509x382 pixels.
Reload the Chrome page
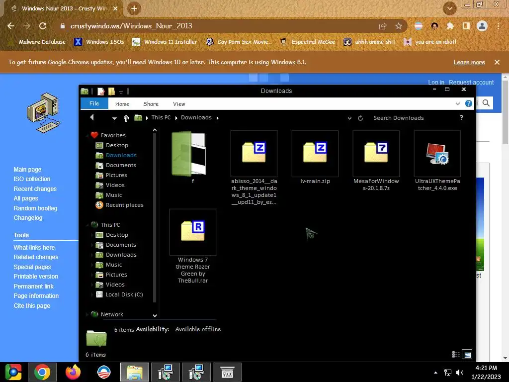click(43, 26)
